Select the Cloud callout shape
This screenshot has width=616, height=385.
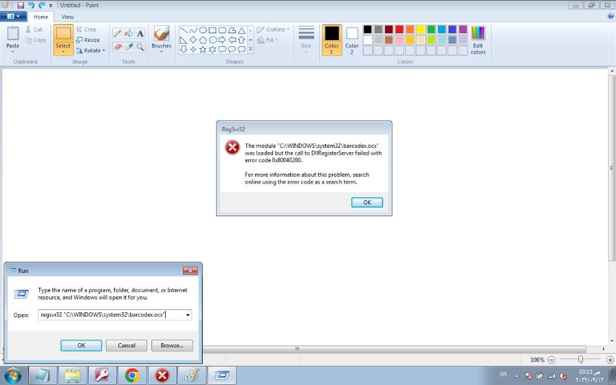pos(241,49)
